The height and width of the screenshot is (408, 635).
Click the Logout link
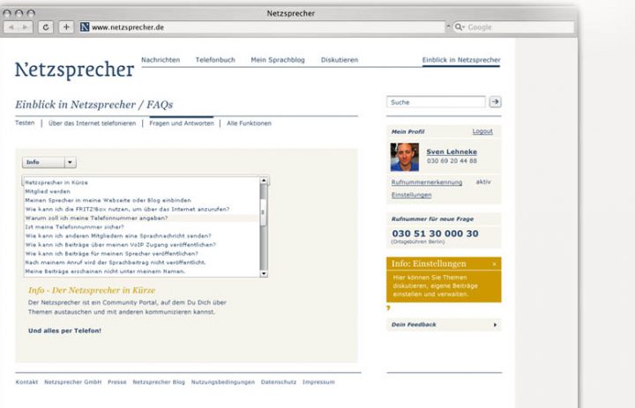pos(482,131)
